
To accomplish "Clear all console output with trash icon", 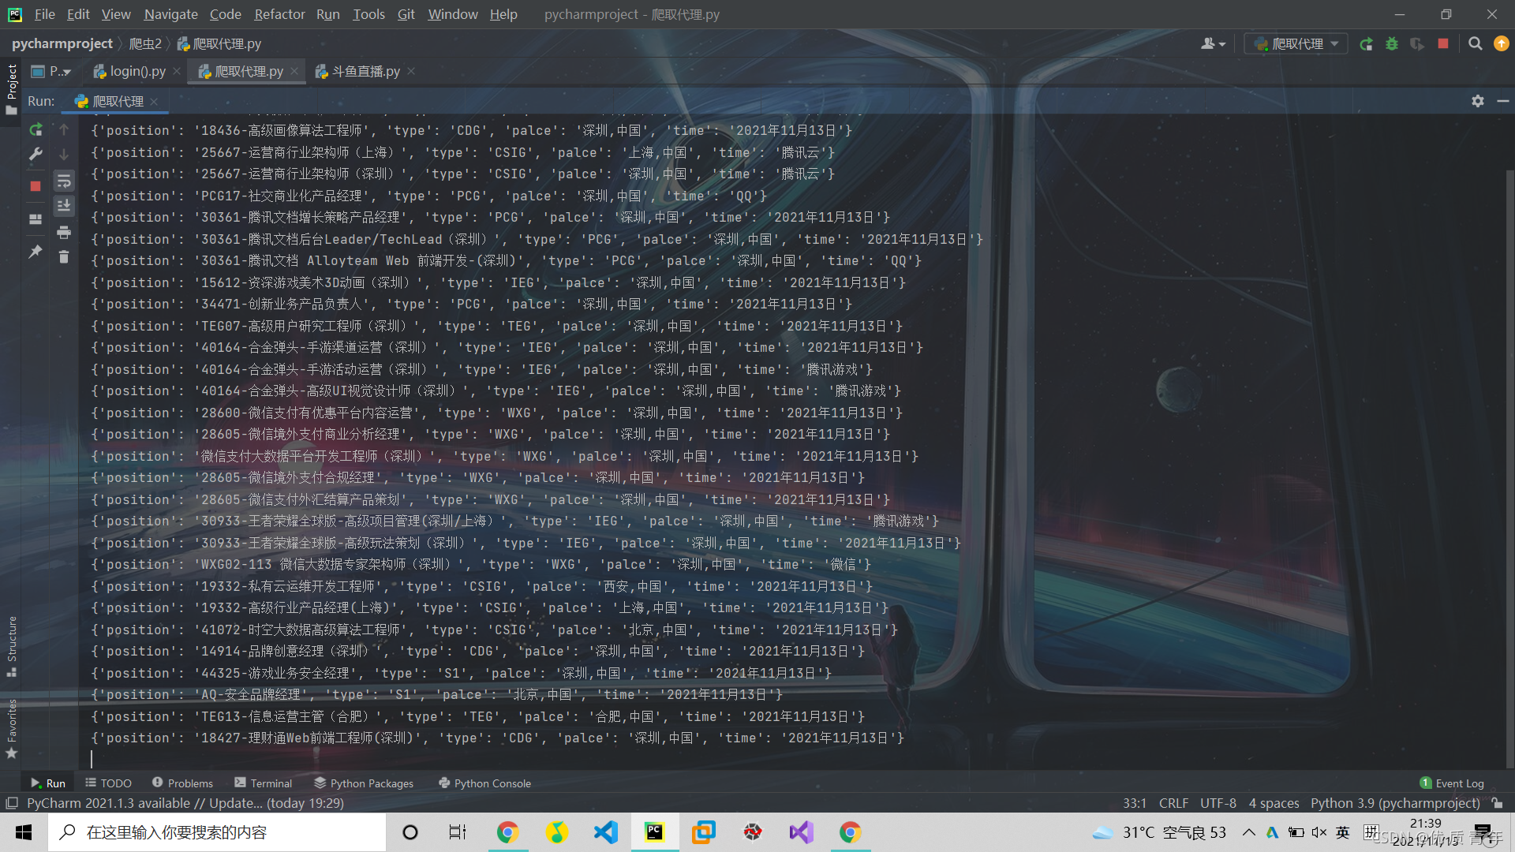I will (64, 257).
